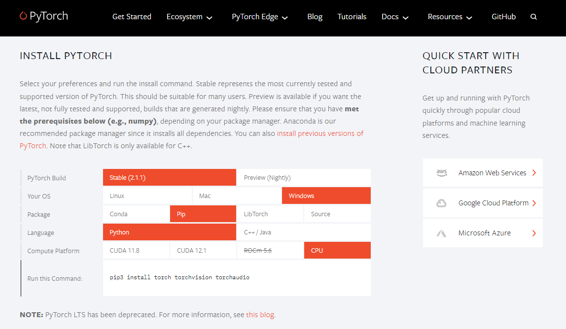566x329 pixels.
Task: Click the Language row label
Action: [40, 232]
